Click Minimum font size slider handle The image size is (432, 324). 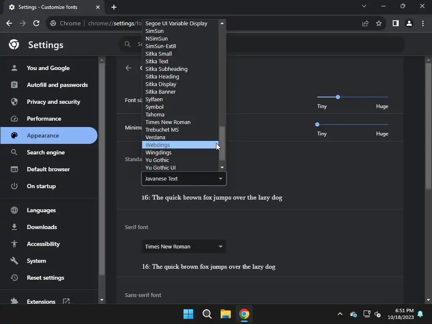point(317,124)
